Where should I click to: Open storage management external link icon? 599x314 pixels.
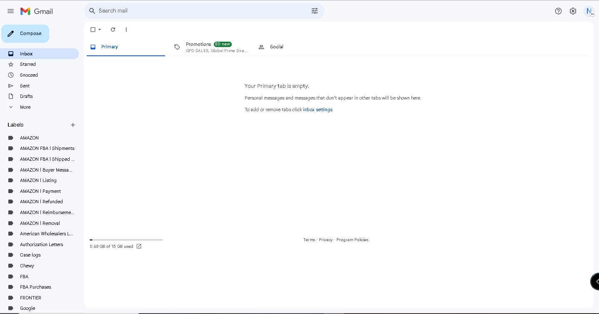click(139, 246)
